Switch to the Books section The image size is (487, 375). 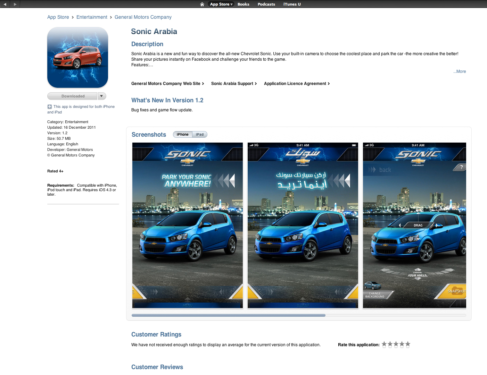243,4
